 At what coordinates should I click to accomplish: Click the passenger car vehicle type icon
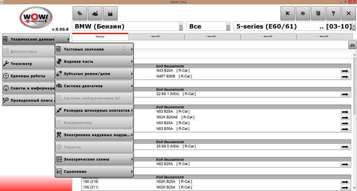(80, 13)
